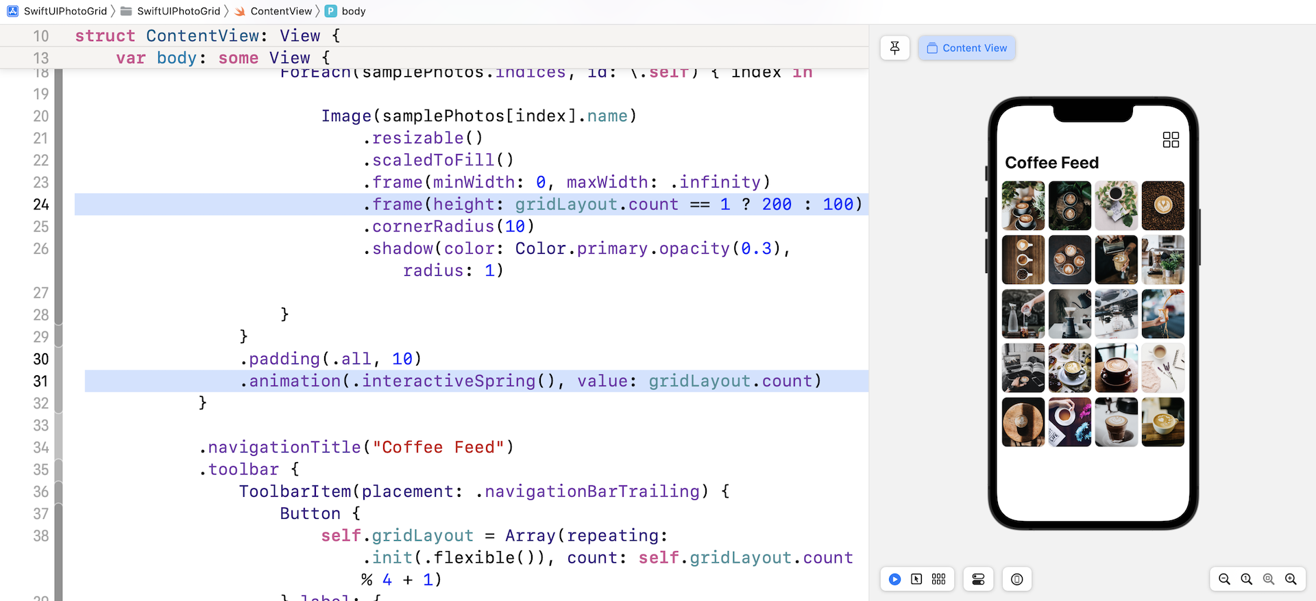Click .interactiveSpring() in animation line
This screenshot has width=1316, height=601.
point(453,381)
